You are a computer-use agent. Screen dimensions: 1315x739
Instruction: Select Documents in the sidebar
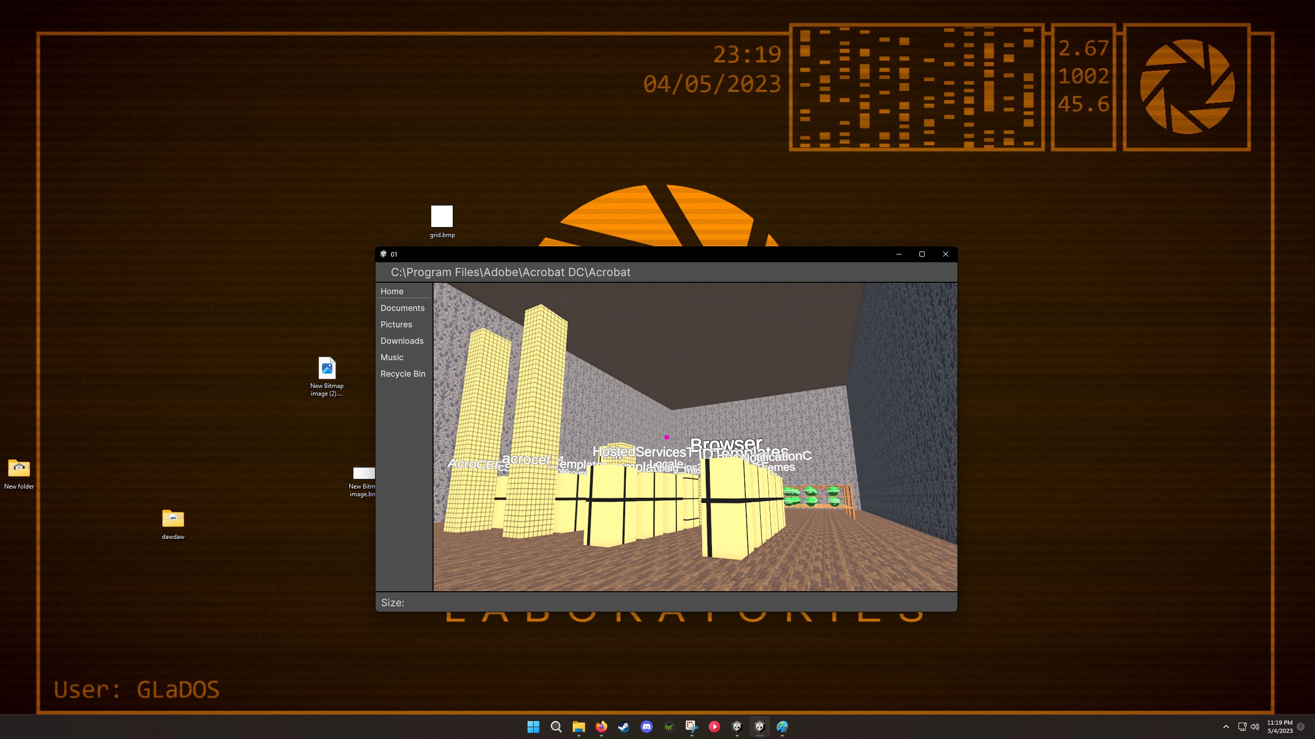[x=402, y=308]
